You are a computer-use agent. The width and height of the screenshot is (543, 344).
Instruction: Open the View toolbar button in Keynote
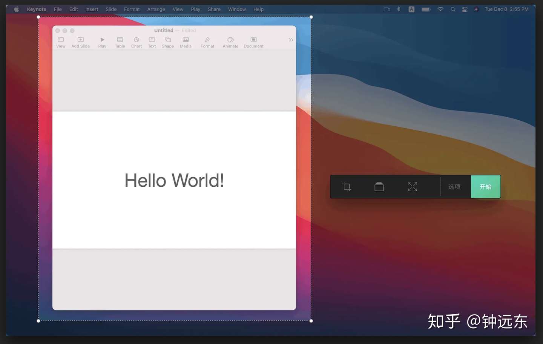coord(61,42)
